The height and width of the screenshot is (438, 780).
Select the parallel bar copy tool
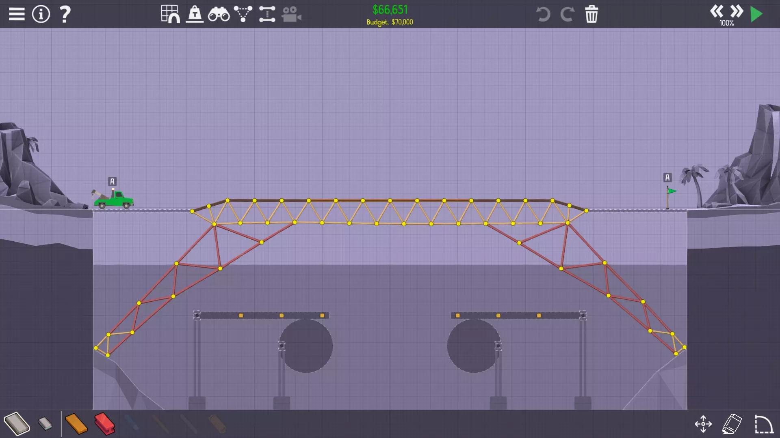pyautogui.click(x=267, y=14)
